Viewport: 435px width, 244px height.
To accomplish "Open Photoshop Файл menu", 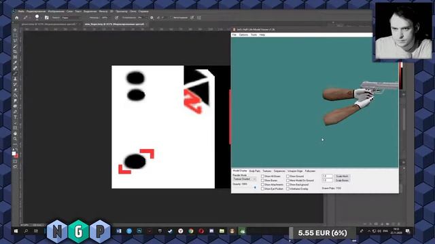I will point(21,12).
